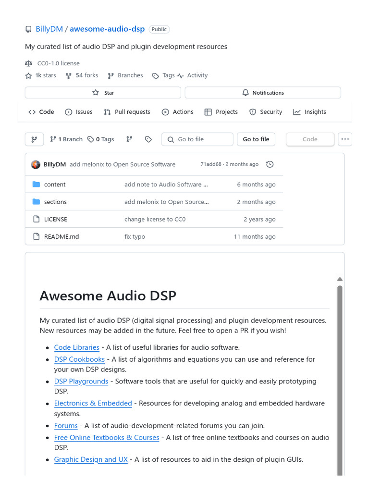
Task: Switch to the Pull requests tab
Action: 127,112
